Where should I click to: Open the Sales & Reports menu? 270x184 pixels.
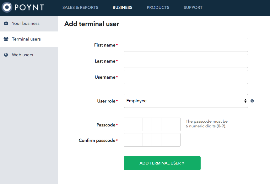(80, 8)
